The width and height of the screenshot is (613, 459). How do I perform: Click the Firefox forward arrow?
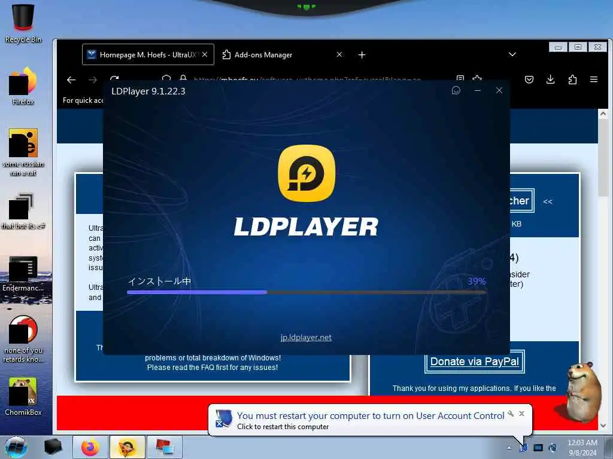(93, 80)
